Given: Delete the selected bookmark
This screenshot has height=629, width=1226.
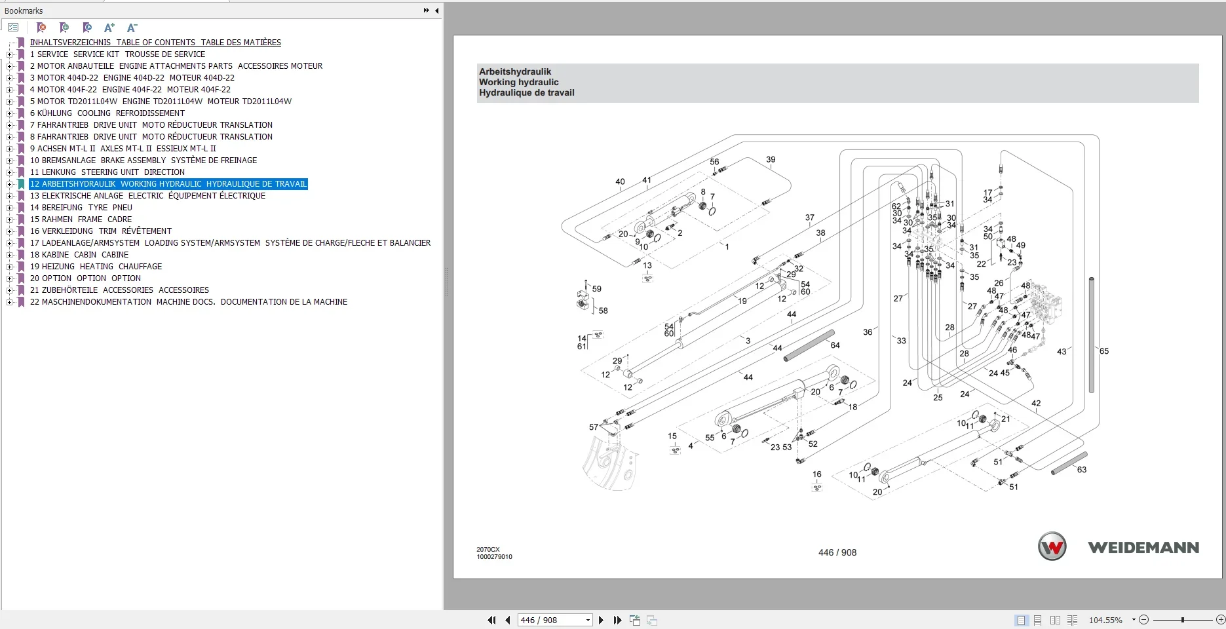Looking at the screenshot, I should point(41,28).
